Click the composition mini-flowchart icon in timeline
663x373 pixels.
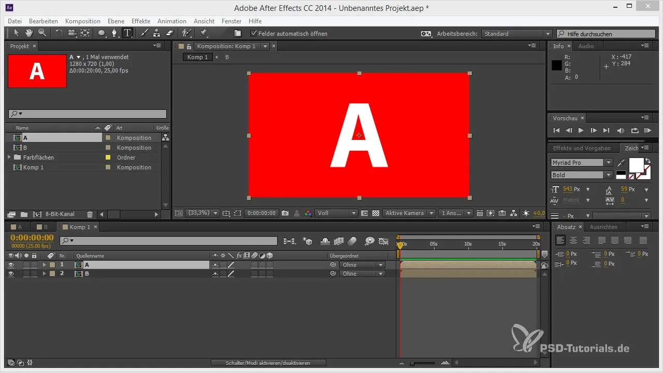coord(290,241)
